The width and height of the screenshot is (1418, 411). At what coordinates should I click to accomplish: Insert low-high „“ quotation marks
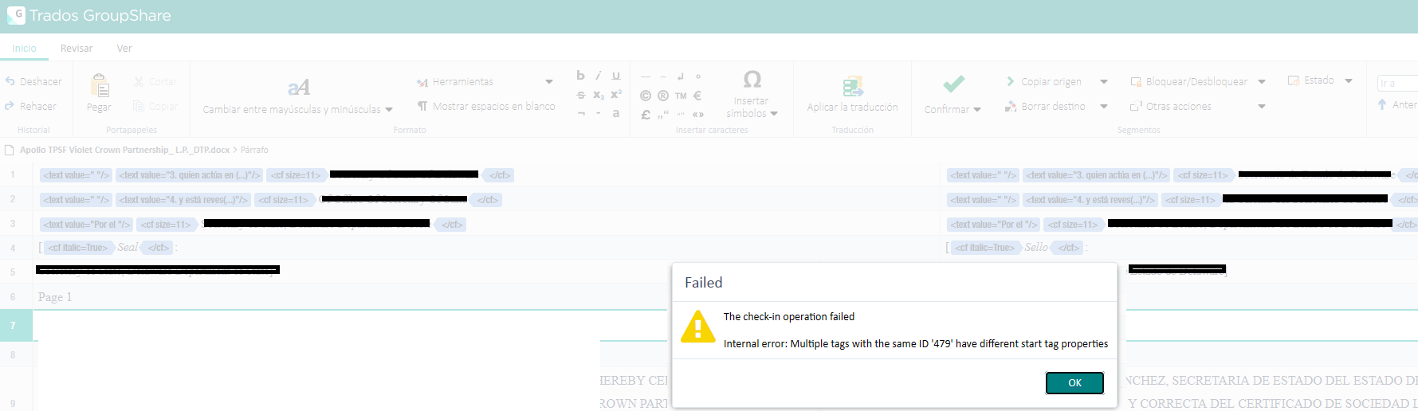[663, 115]
